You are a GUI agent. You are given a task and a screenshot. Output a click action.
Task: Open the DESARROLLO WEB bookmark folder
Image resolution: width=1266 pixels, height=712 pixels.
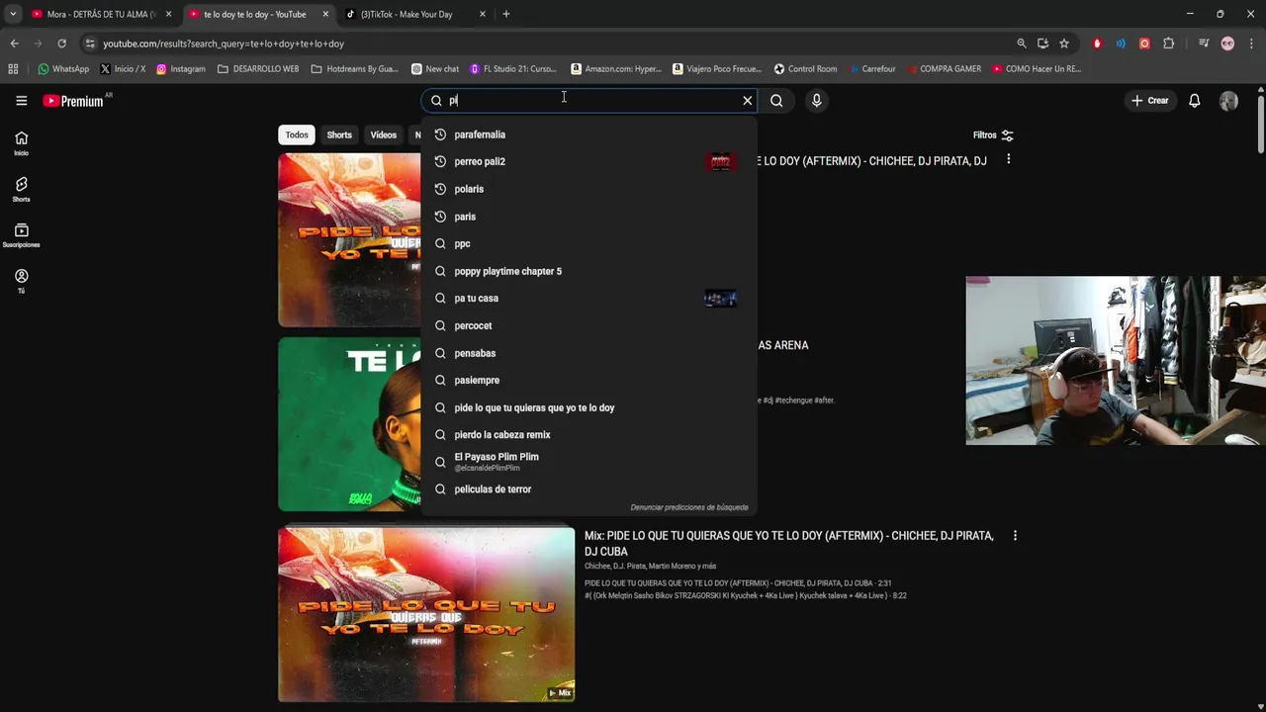pos(258,69)
